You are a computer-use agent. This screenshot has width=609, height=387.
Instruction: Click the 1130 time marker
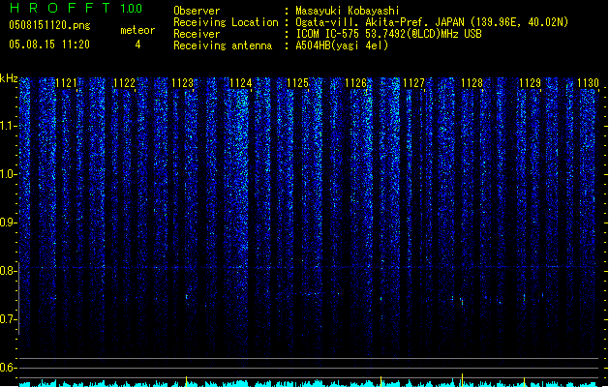tap(588, 83)
